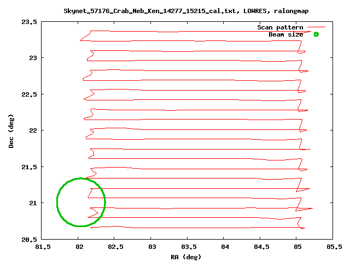Viewport: 350px width, 262px height.
Task: Select the "Beam size" legend label
Action: pyautogui.click(x=285, y=34)
